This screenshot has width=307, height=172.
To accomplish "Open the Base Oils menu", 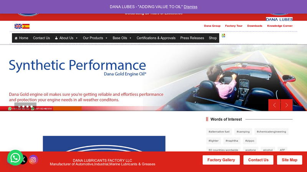I will point(122,38).
